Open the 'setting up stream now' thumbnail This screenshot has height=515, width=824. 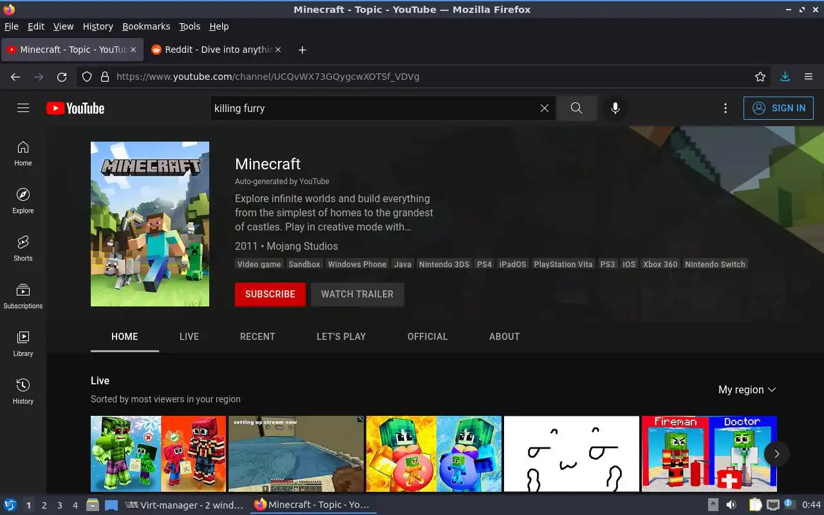[x=296, y=454]
